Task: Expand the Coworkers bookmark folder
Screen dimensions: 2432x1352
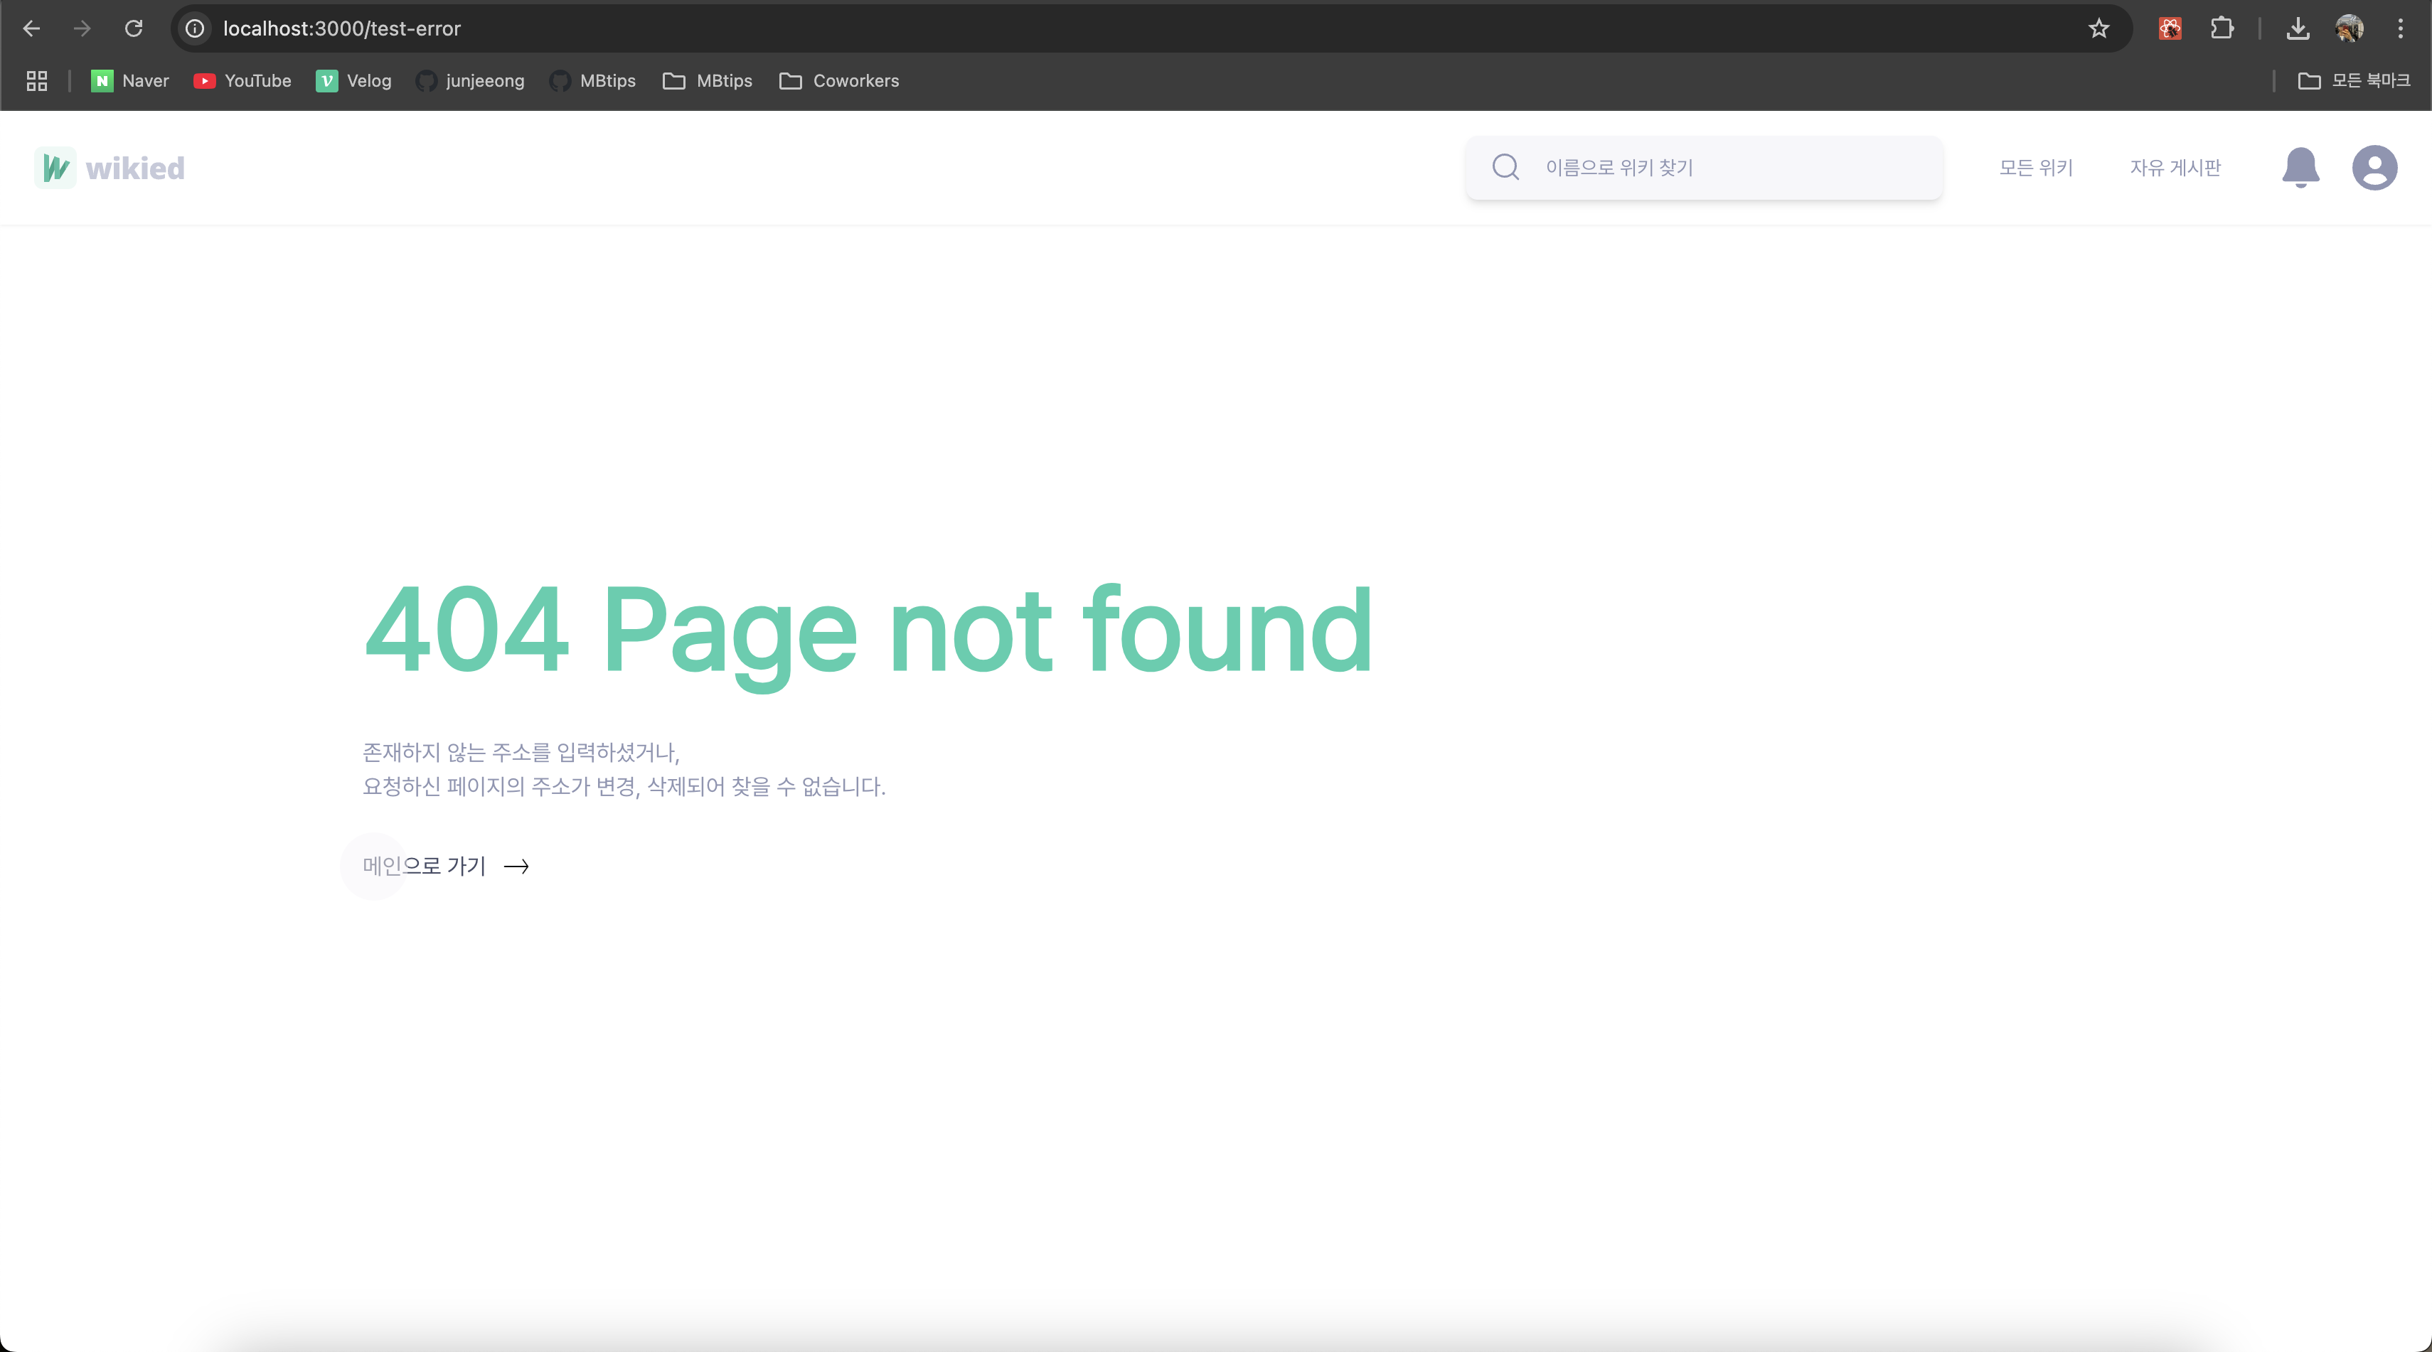Action: tap(839, 81)
